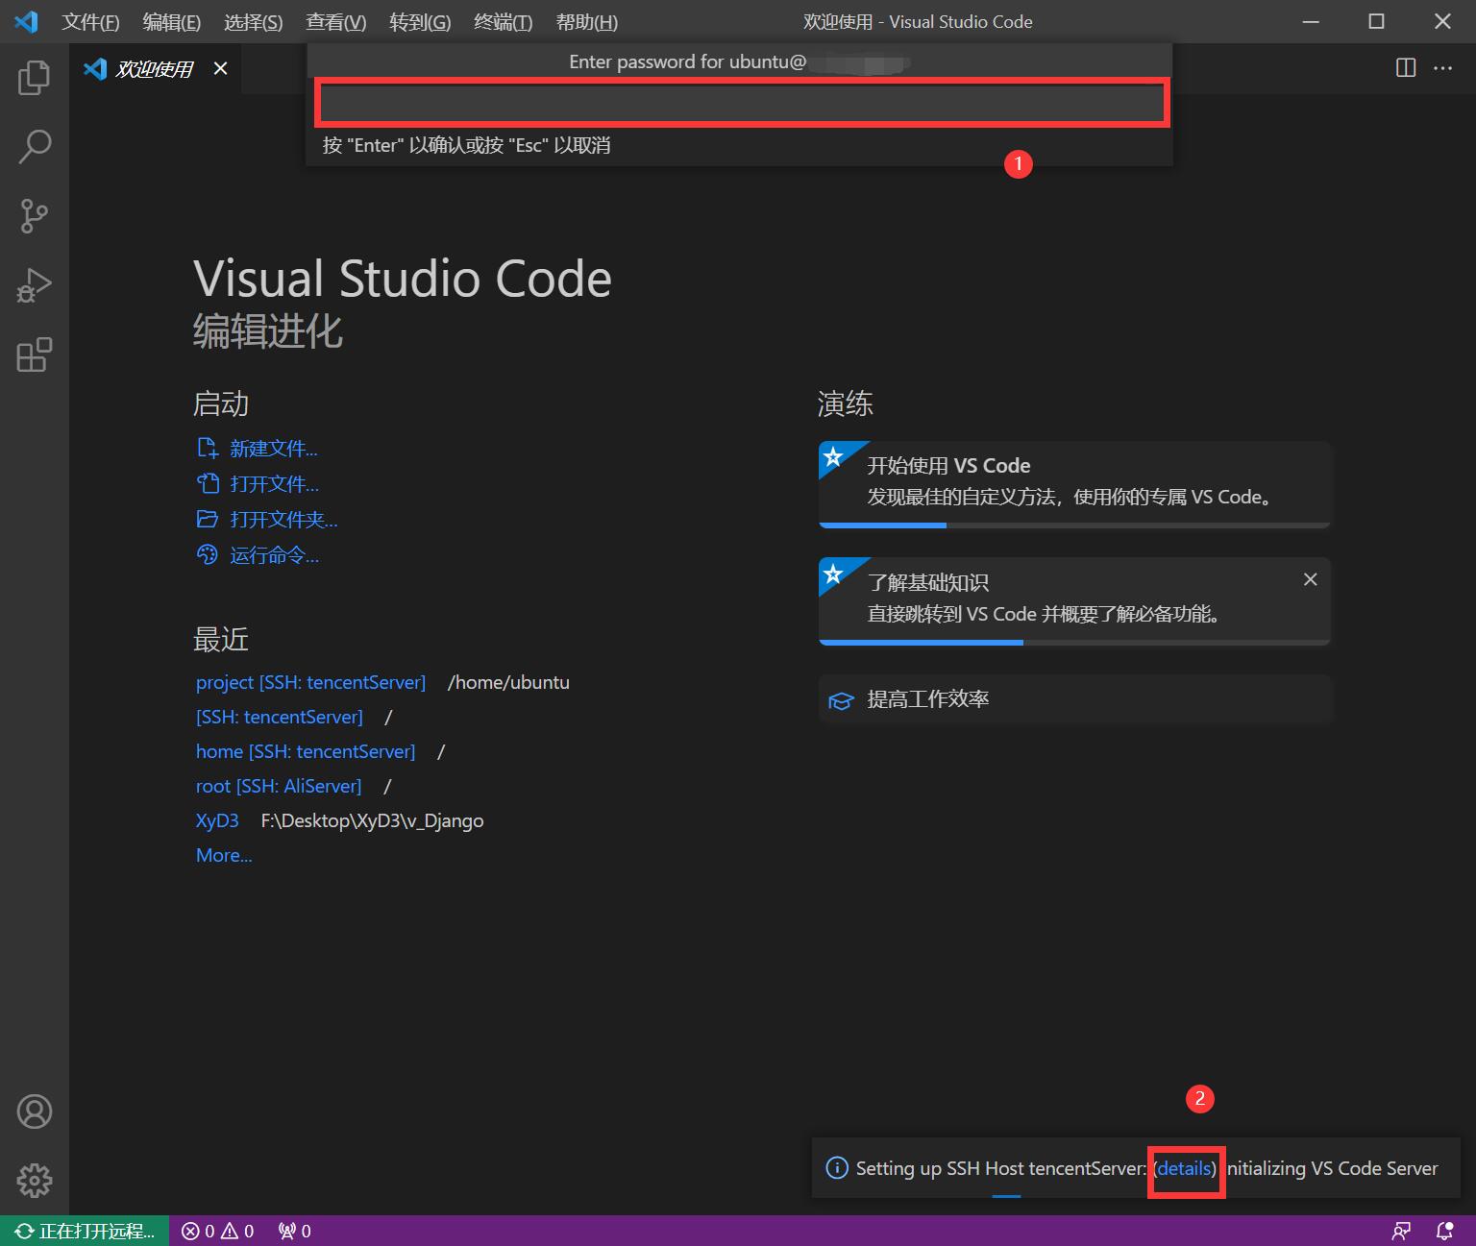This screenshot has height=1246, width=1476.
Task: Open Source Control view icon
Action: tap(35, 216)
